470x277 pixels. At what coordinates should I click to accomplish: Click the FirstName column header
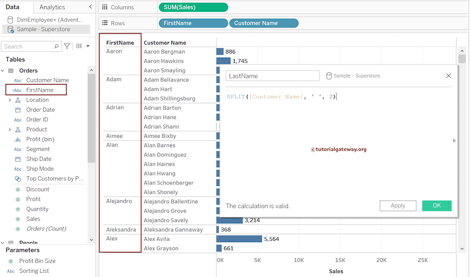tap(120, 43)
